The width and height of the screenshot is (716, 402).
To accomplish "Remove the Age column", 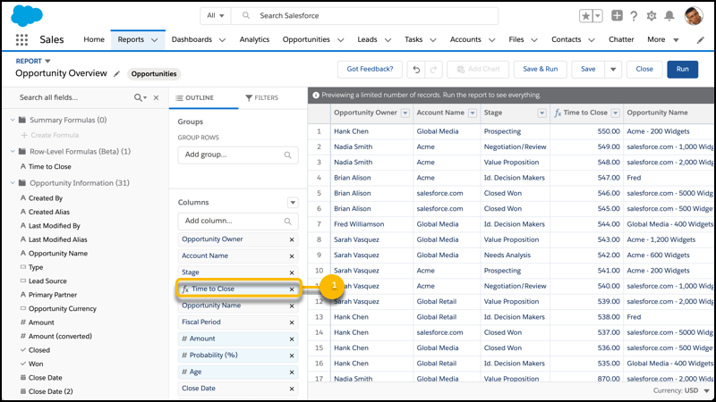I will click(292, 373).
